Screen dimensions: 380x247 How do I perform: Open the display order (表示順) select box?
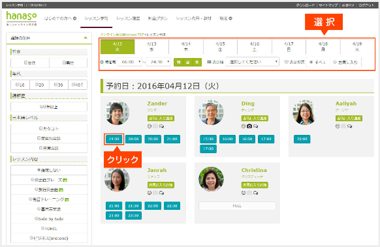coord(252,62)
